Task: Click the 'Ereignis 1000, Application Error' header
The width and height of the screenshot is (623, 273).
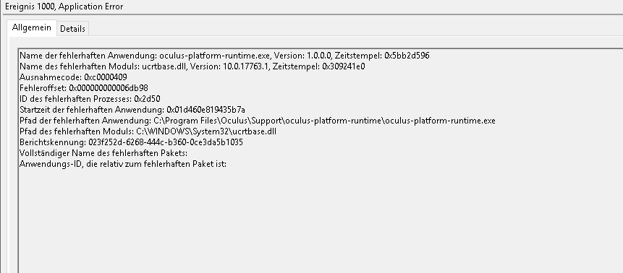Action: pyautogui.click(x=64, y=6)
